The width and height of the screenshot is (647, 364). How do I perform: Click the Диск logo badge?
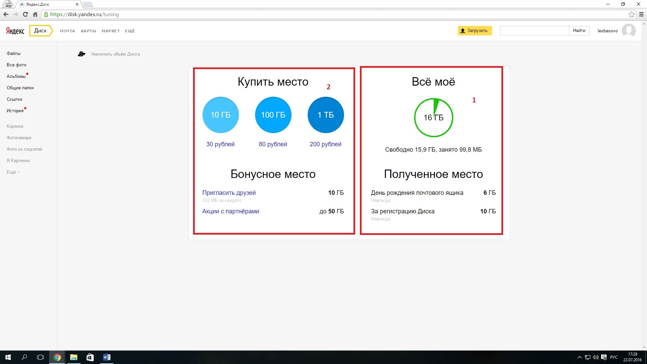41,31
